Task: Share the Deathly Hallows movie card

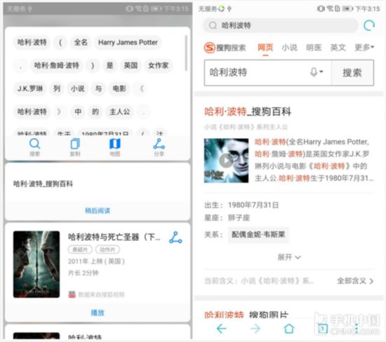Action: coord(175,238)
